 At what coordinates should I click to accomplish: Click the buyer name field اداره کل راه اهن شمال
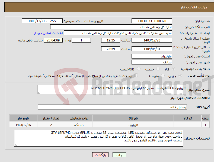point(111,27)
